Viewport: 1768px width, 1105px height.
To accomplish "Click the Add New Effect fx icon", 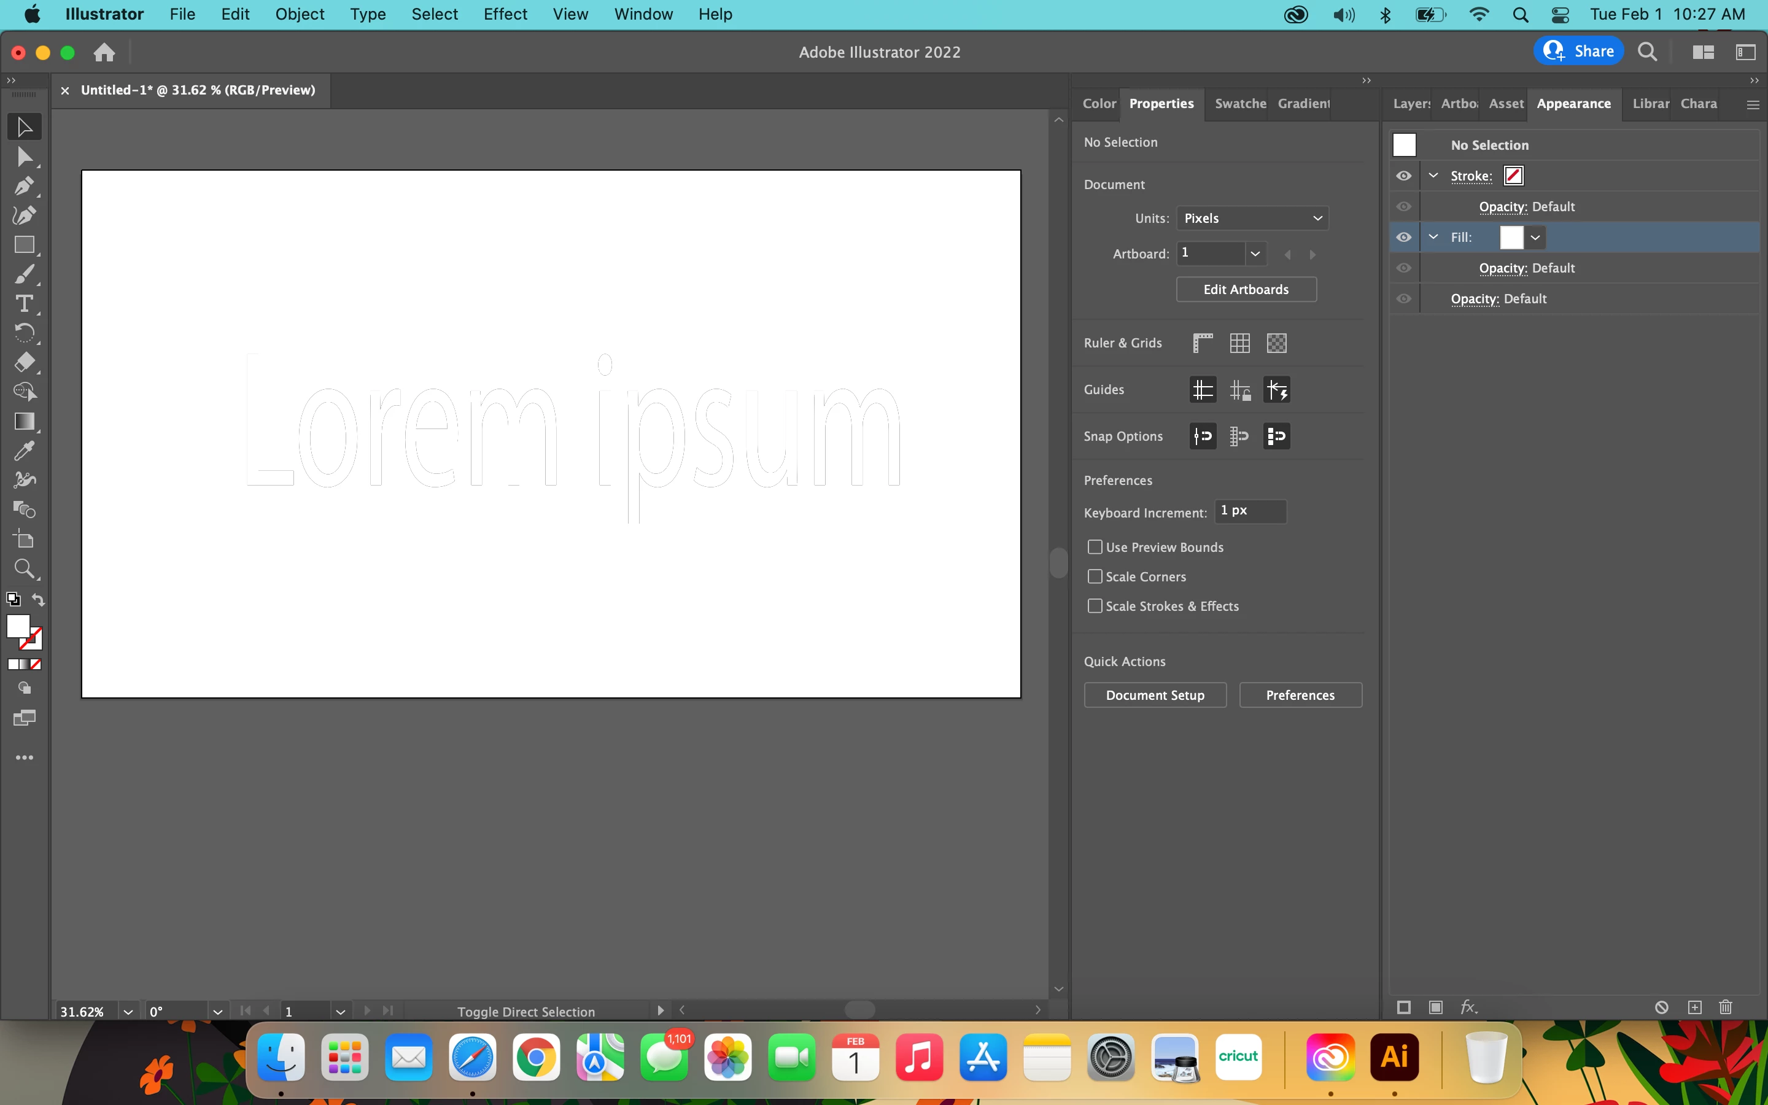I will [1468, 1007].
